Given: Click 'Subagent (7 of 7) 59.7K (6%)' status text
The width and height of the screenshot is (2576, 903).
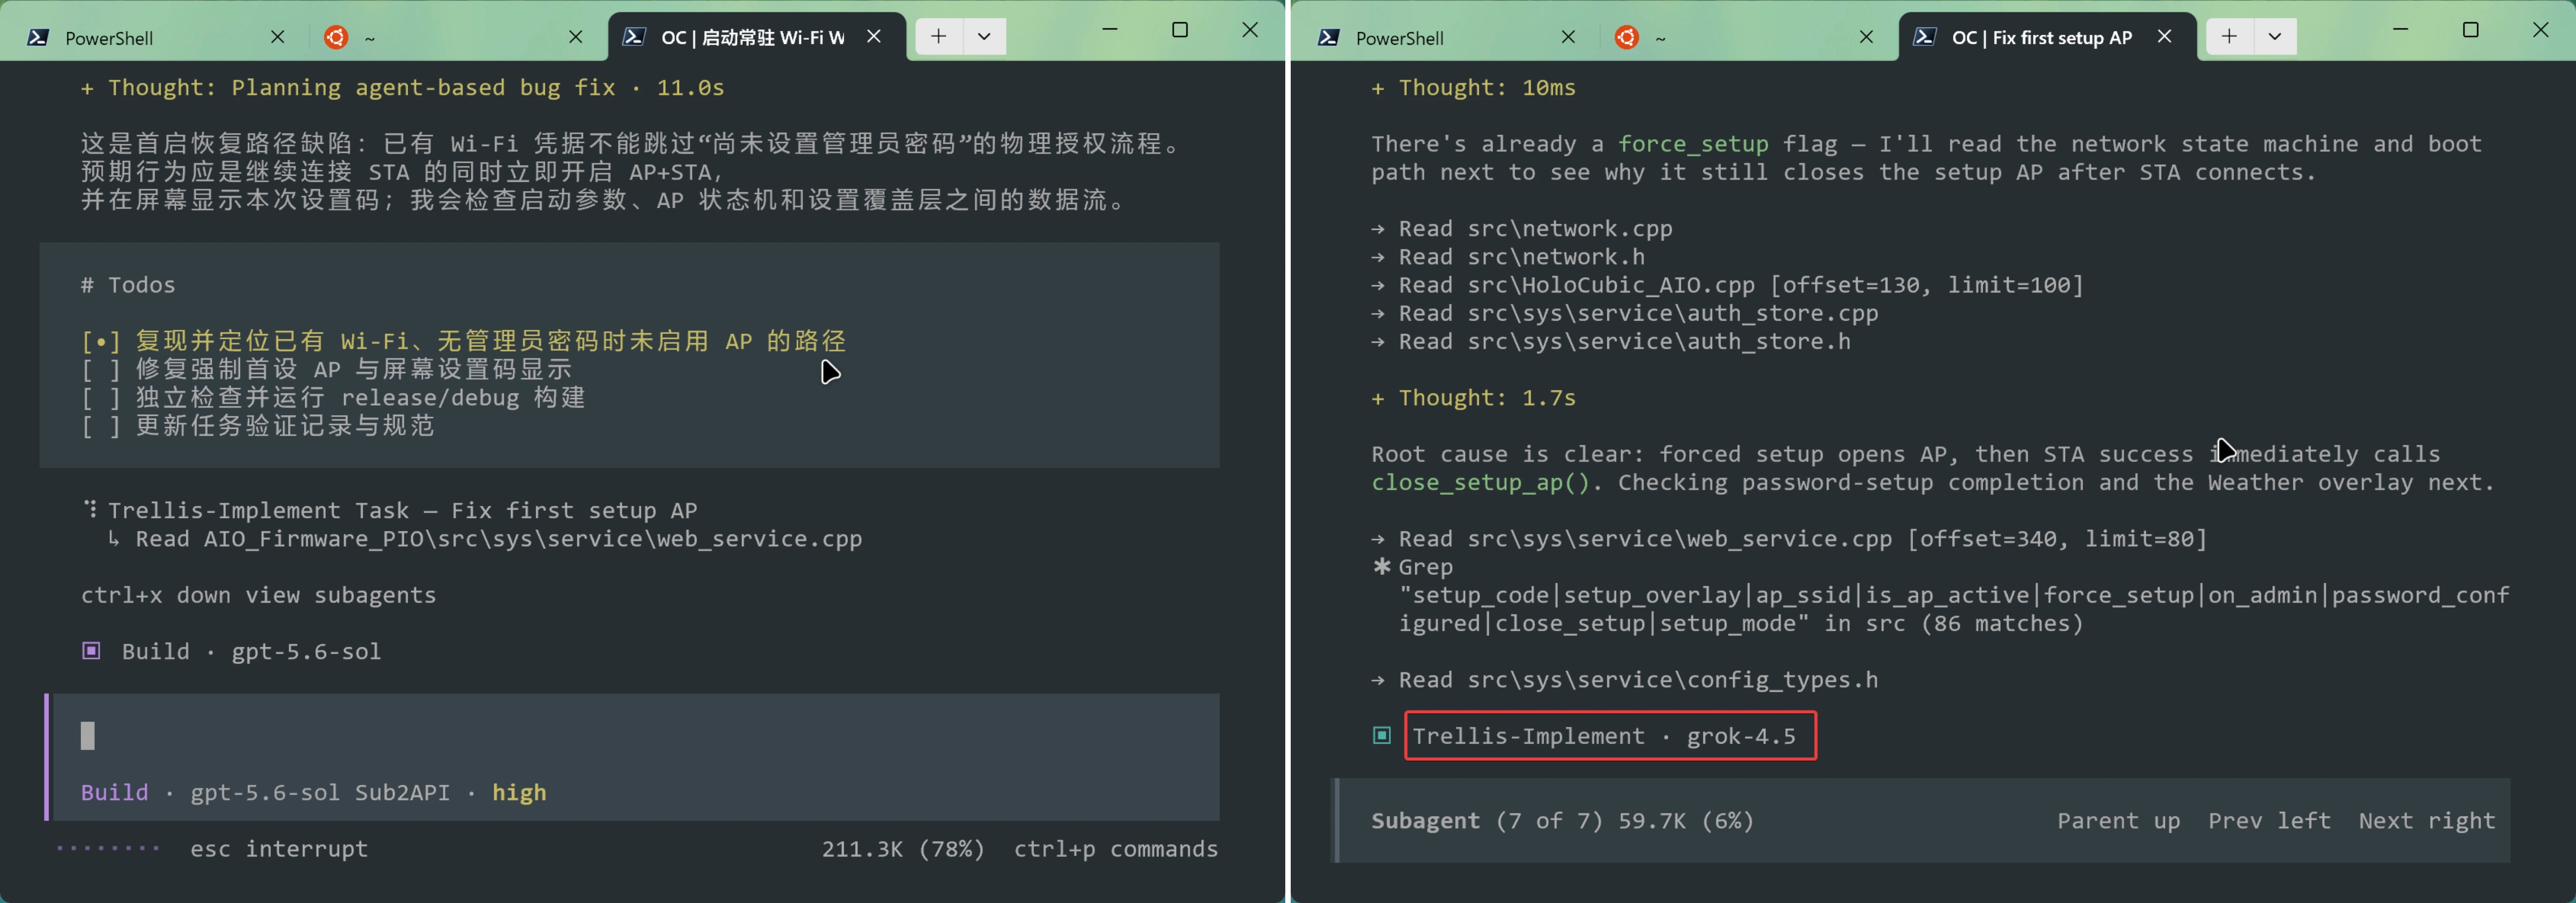Looking at the screenshot, I should coord(1563,821).
